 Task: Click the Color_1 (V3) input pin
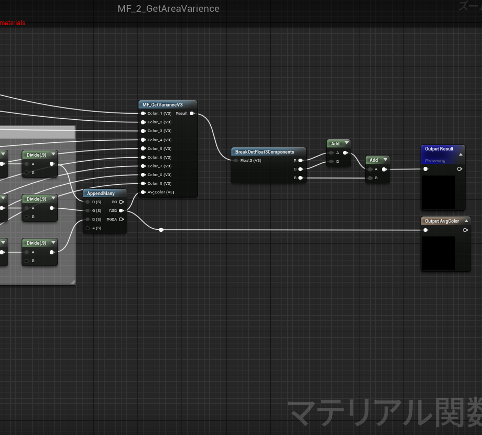tap(143, 114)
